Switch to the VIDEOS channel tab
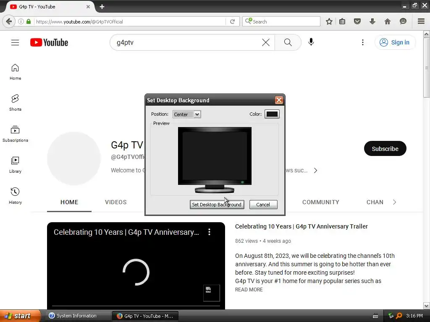This screenshot has width=430, height=322. (116, 202)
